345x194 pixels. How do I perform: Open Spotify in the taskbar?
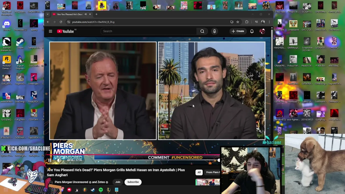(x=101, y=190)
